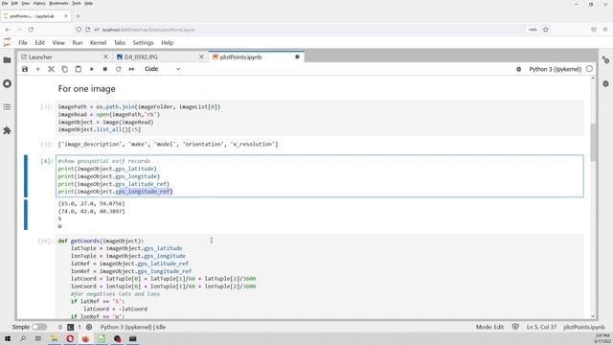The height and width of the screenshot is (345, 613).
Task: Switch kernel via Python 3 (ipykernel) label
Action: [556, 69]
